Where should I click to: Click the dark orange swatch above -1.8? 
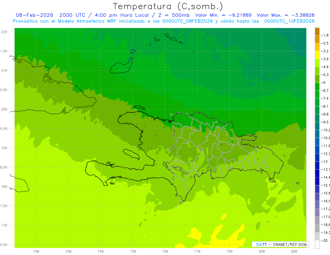[x=317, y=31]
